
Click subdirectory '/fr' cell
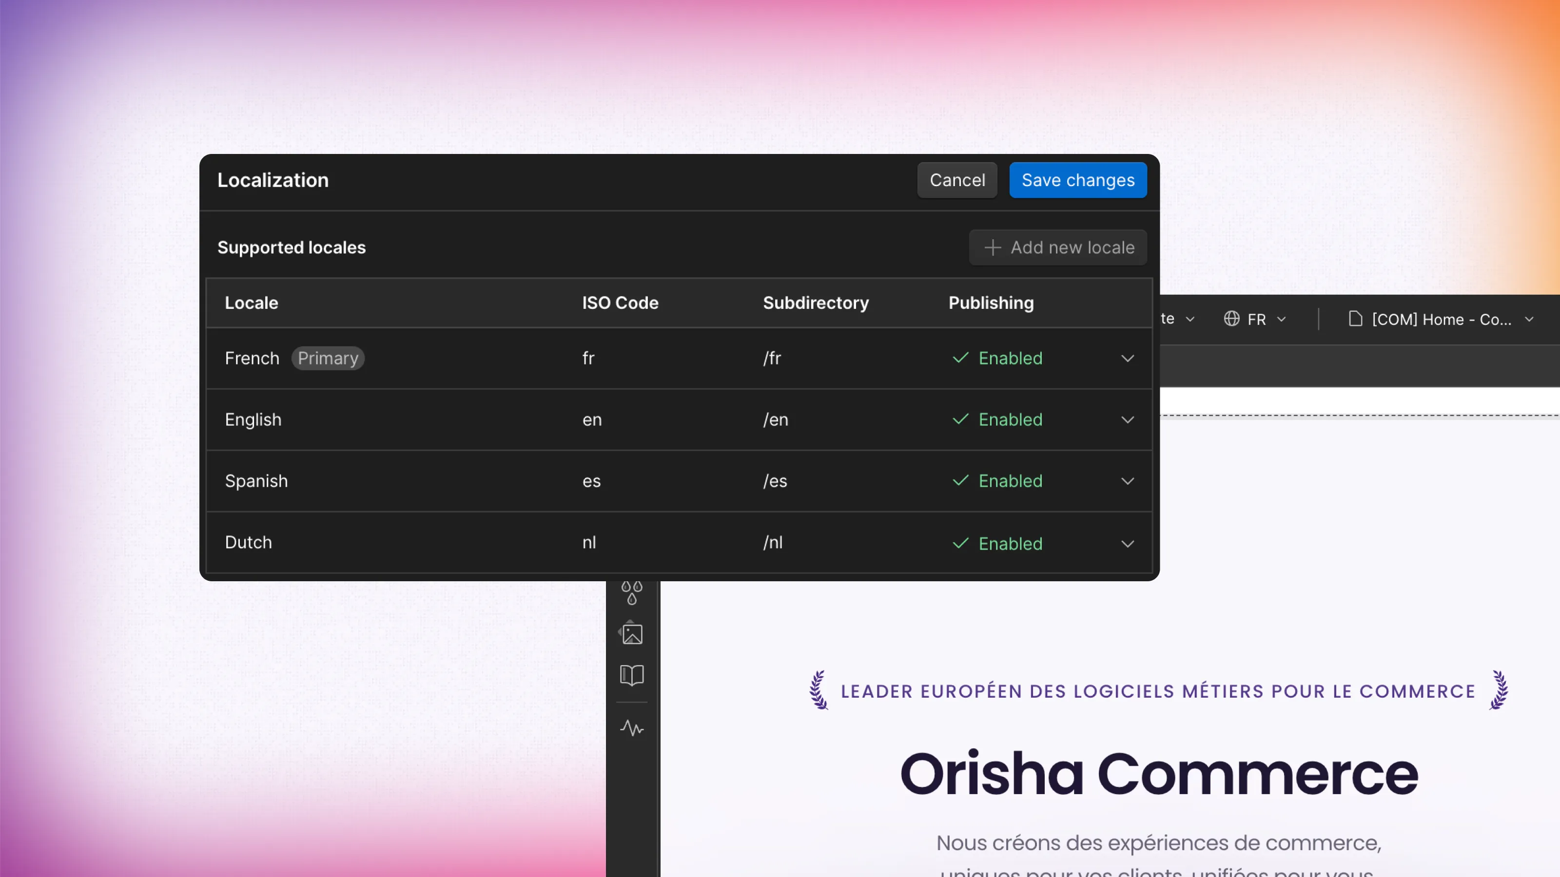coord(772,358)
